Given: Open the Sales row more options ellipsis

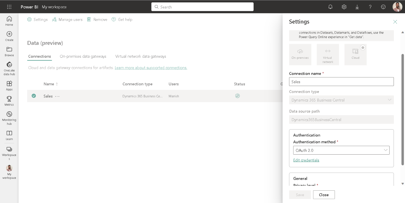Looking at the screenshot, I should (57, 96).
